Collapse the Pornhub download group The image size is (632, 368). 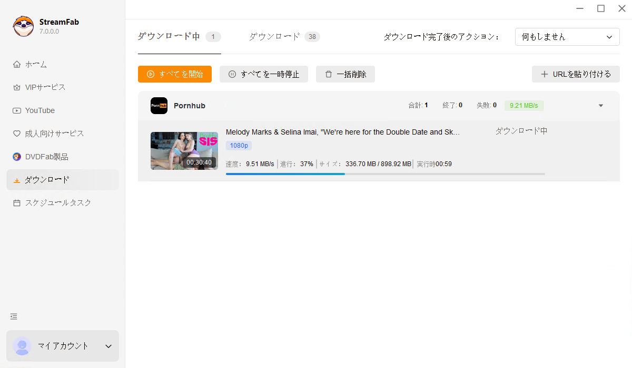601,106
